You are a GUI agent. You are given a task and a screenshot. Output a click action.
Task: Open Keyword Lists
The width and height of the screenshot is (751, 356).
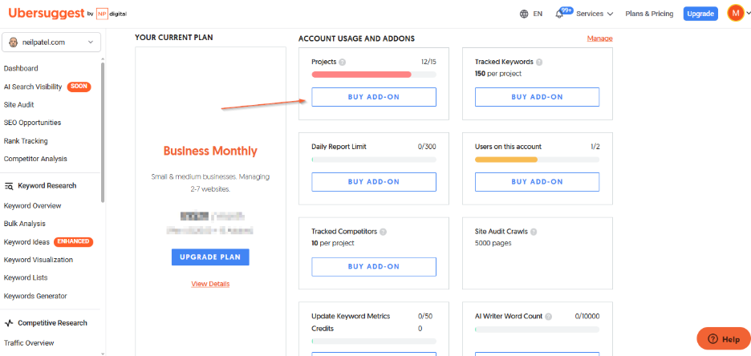pyautogui.click(x=26, y=277)
